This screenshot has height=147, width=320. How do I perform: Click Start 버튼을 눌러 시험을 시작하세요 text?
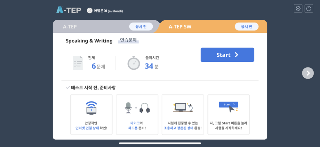tap(228, 125)
